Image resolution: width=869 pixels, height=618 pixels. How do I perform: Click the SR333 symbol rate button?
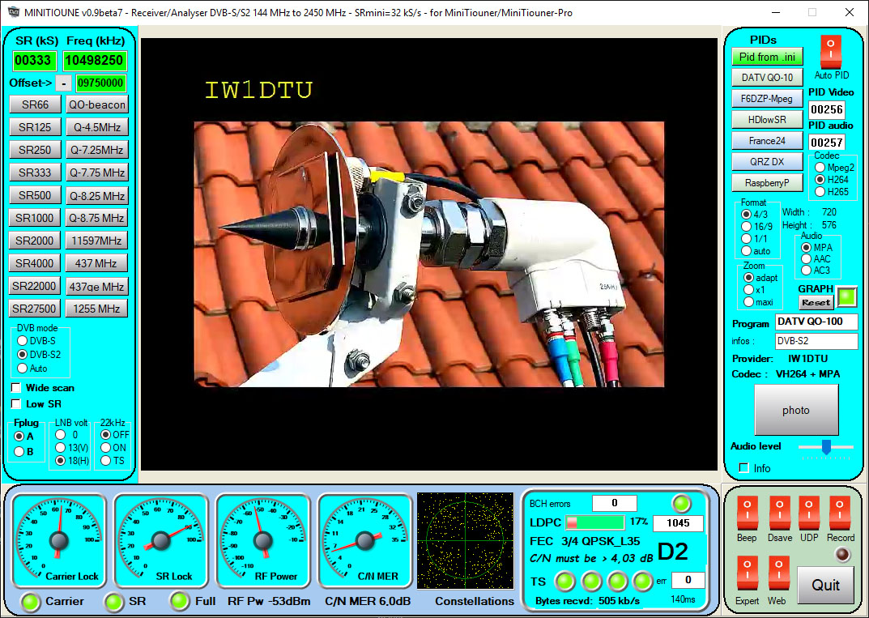coord(35,173)
